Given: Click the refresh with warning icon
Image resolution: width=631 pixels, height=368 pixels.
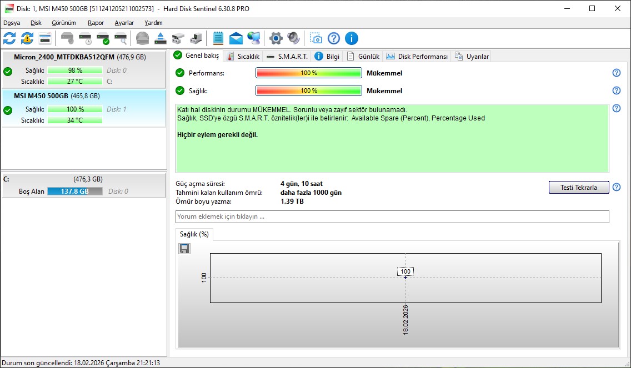Looking at the screenshot, I should pos(27,39).
